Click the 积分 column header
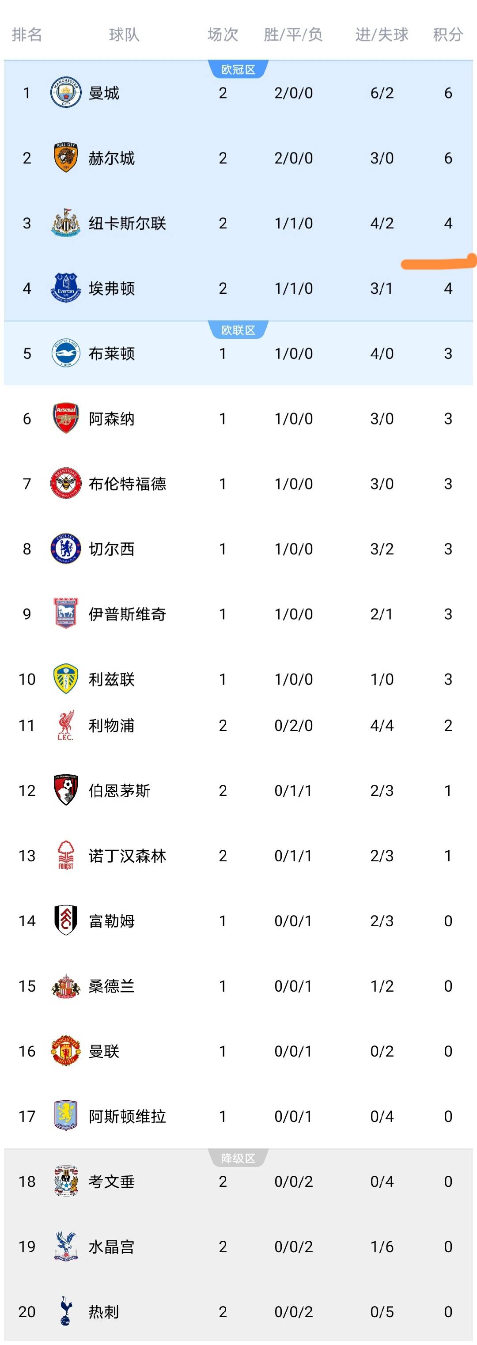Viewport: 477px width, 1345px height. pyautogui.click(x=448, y=34)
